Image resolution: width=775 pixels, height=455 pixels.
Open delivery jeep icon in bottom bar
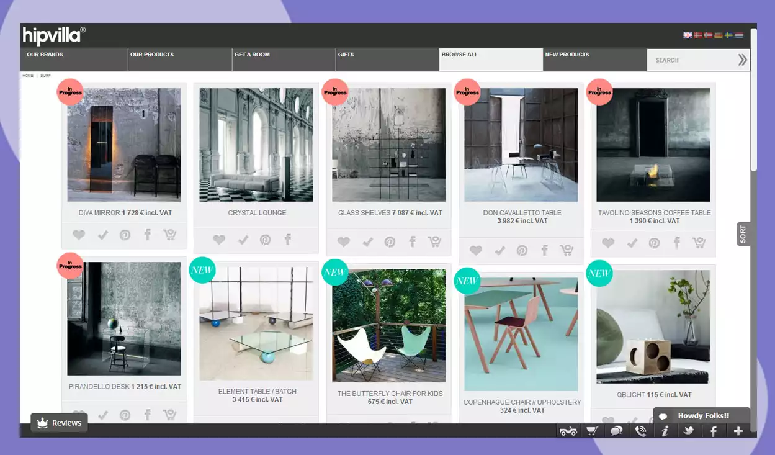click(568, 431)
